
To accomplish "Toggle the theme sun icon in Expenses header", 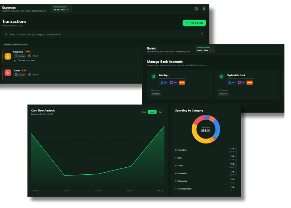I will (x=196, y=9).
